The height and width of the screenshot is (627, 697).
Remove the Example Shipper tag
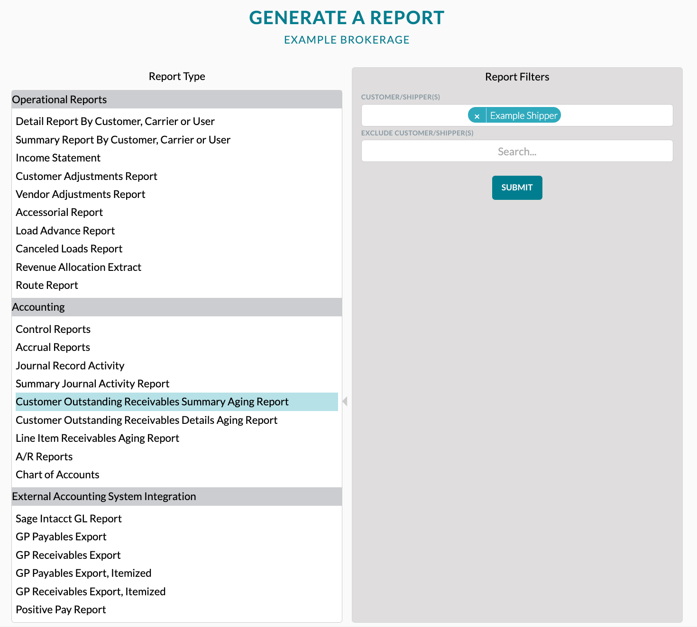coord(477,116)
